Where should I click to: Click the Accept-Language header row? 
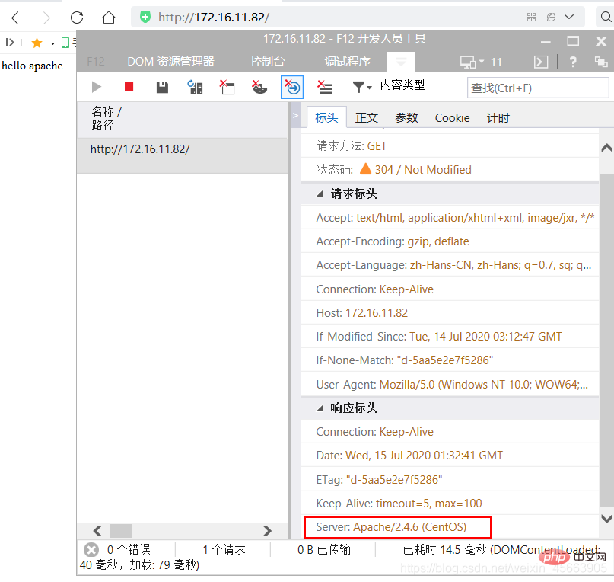pos(450,265)
